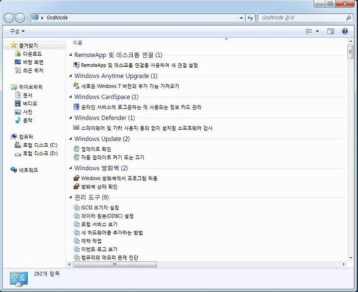Click the 비디오 library icon
This screenshot has width=358, height=292.
(x=18, y=103)
